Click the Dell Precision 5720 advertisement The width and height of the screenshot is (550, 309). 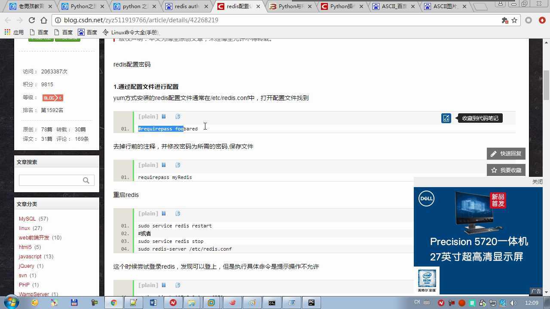tap(478, 240)
